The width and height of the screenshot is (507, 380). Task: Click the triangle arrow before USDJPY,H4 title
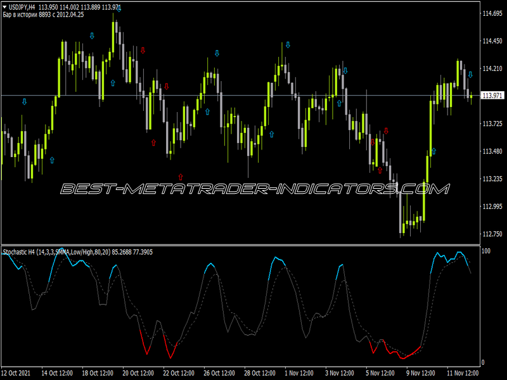pos(4,7)
